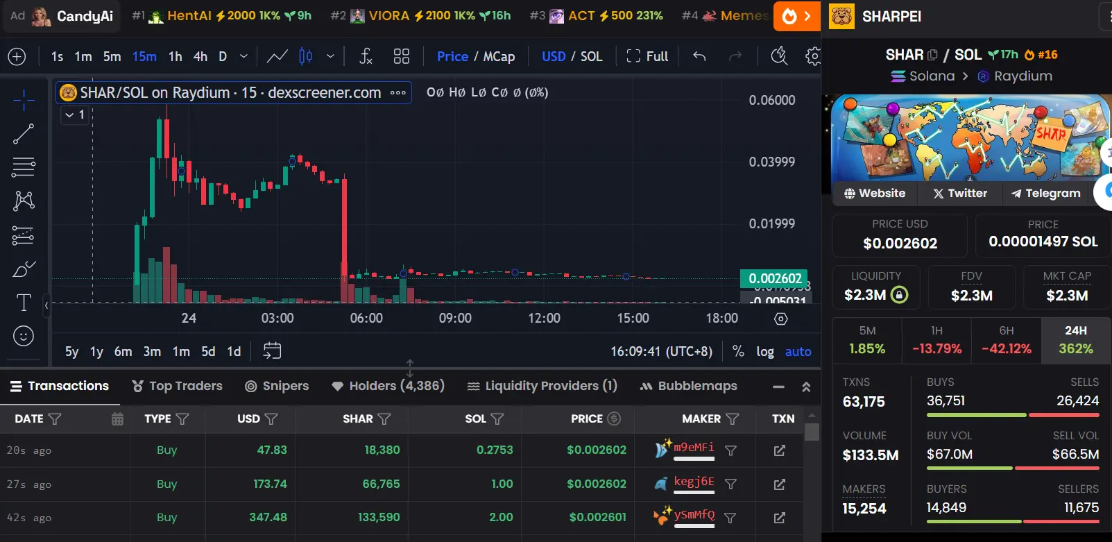Image resolution: width=1112 pixels, height=542 pixels.
Task: Open the Transactions tab
Action: [x=60, y=386]
